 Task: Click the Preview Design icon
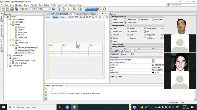76,17
